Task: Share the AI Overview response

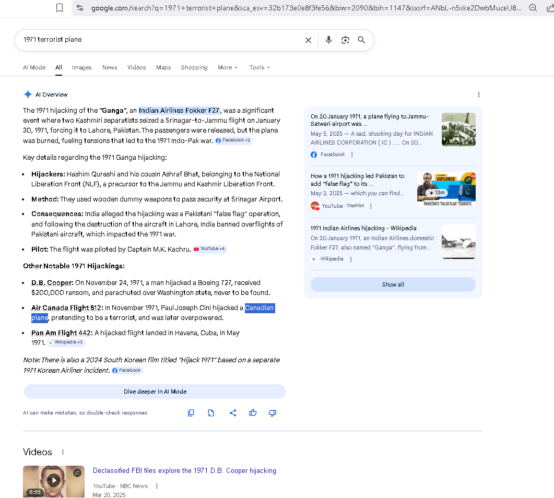Action: pyautogui.click(x=233, y=413)
